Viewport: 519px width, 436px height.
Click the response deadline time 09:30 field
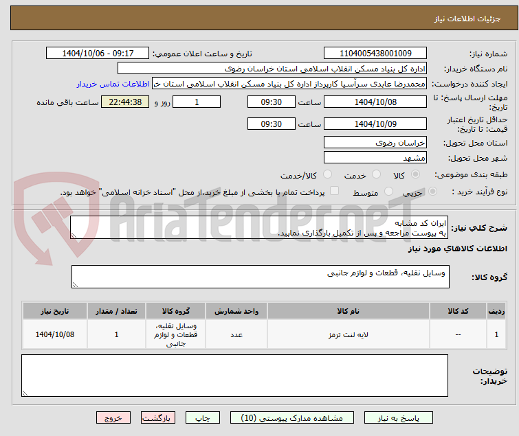tap(271, 102)
